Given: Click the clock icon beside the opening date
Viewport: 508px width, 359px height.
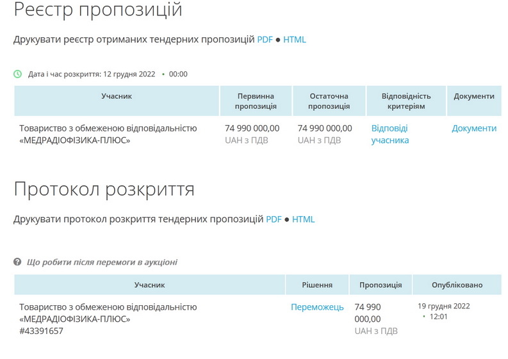Looking at the screenshot, I should pos(18,74).
